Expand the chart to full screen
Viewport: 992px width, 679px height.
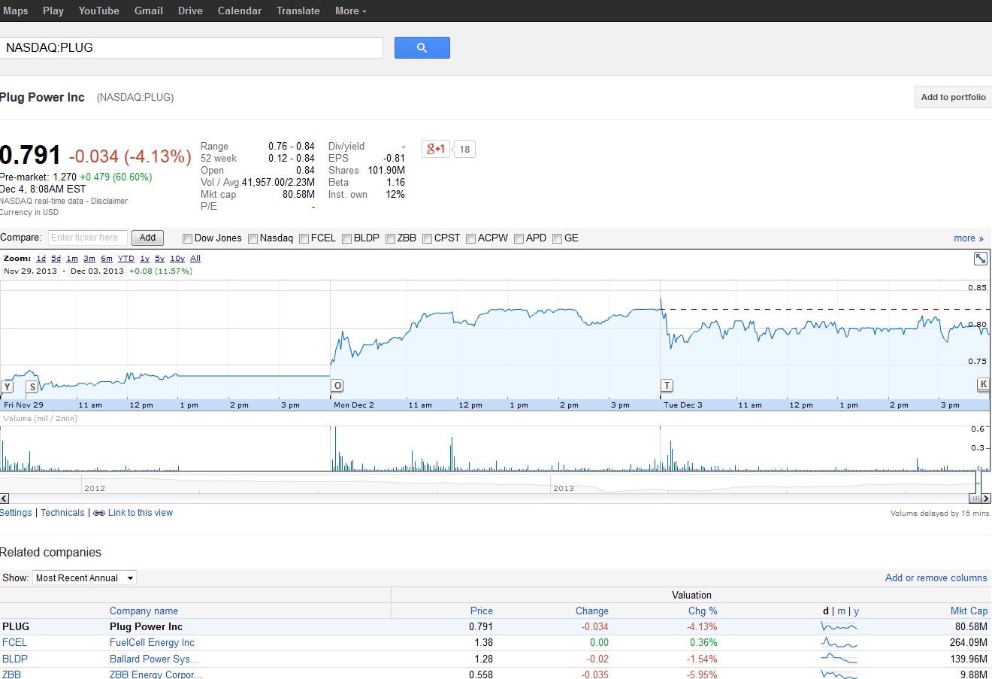point(981,259)
